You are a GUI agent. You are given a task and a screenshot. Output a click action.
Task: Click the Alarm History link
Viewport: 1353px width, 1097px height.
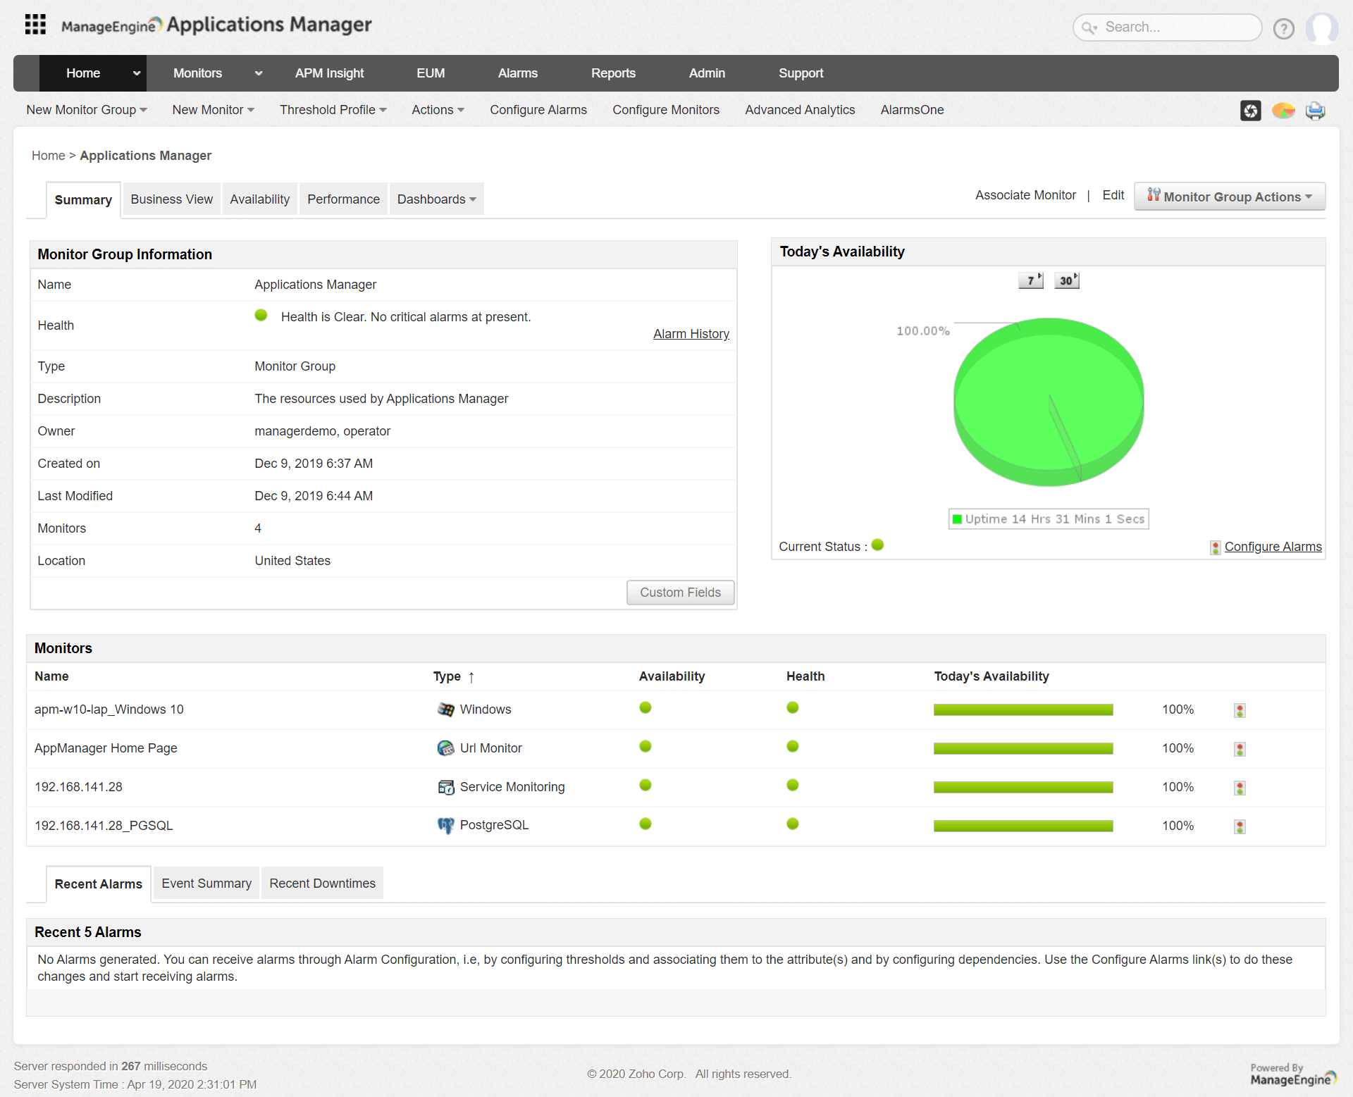pos(691,333)
